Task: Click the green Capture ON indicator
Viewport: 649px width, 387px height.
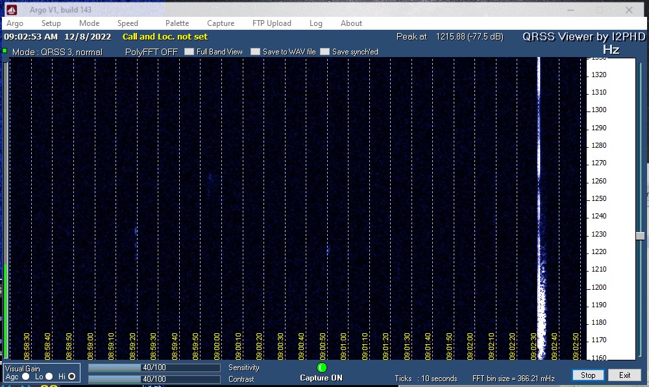Action: pyautogui.click(x=322, y=367)
